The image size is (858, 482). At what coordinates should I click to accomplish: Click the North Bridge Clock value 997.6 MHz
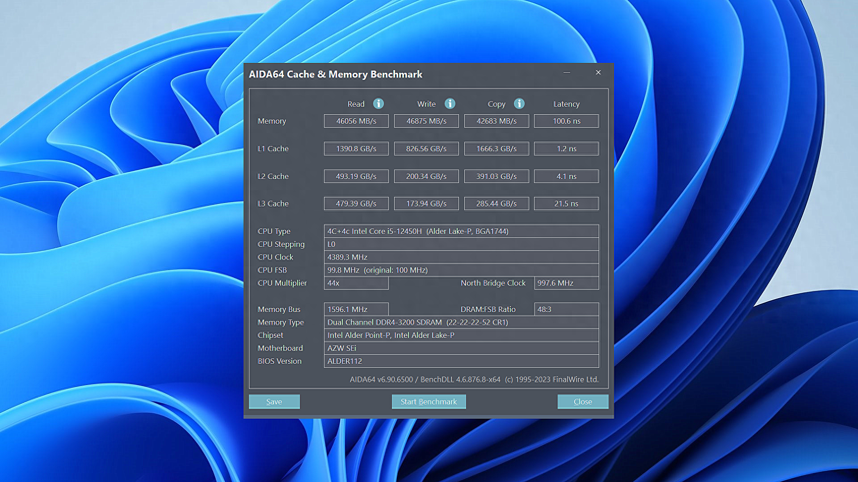[567, 283]
